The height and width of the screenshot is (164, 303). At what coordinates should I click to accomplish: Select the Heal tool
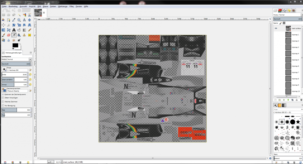(30, 35)
